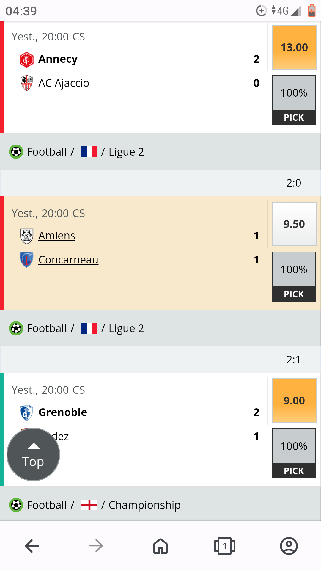Tap the England flag in Championship header
The height and width of the screenshot is (571, 321).
tap(89, 505)
